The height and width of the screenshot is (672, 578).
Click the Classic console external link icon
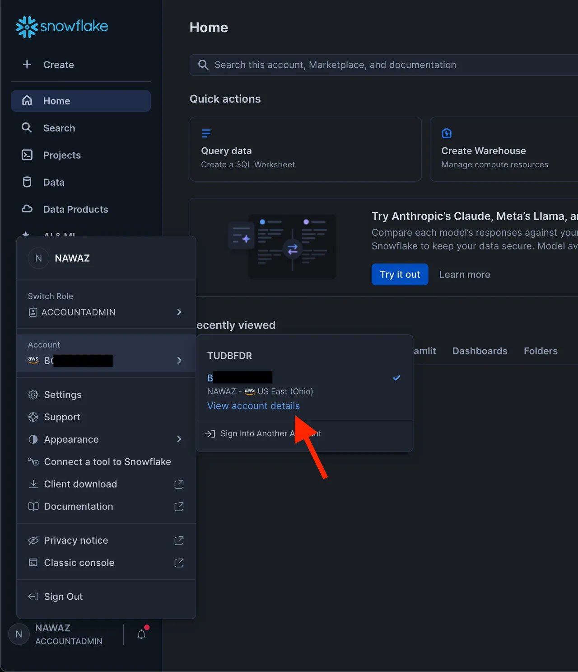(179, 563)
